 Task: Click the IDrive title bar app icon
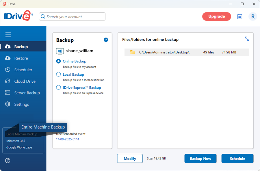pos(4,4)
